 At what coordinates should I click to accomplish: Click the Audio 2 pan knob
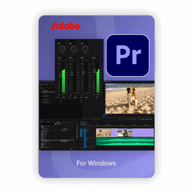(74, 48)
